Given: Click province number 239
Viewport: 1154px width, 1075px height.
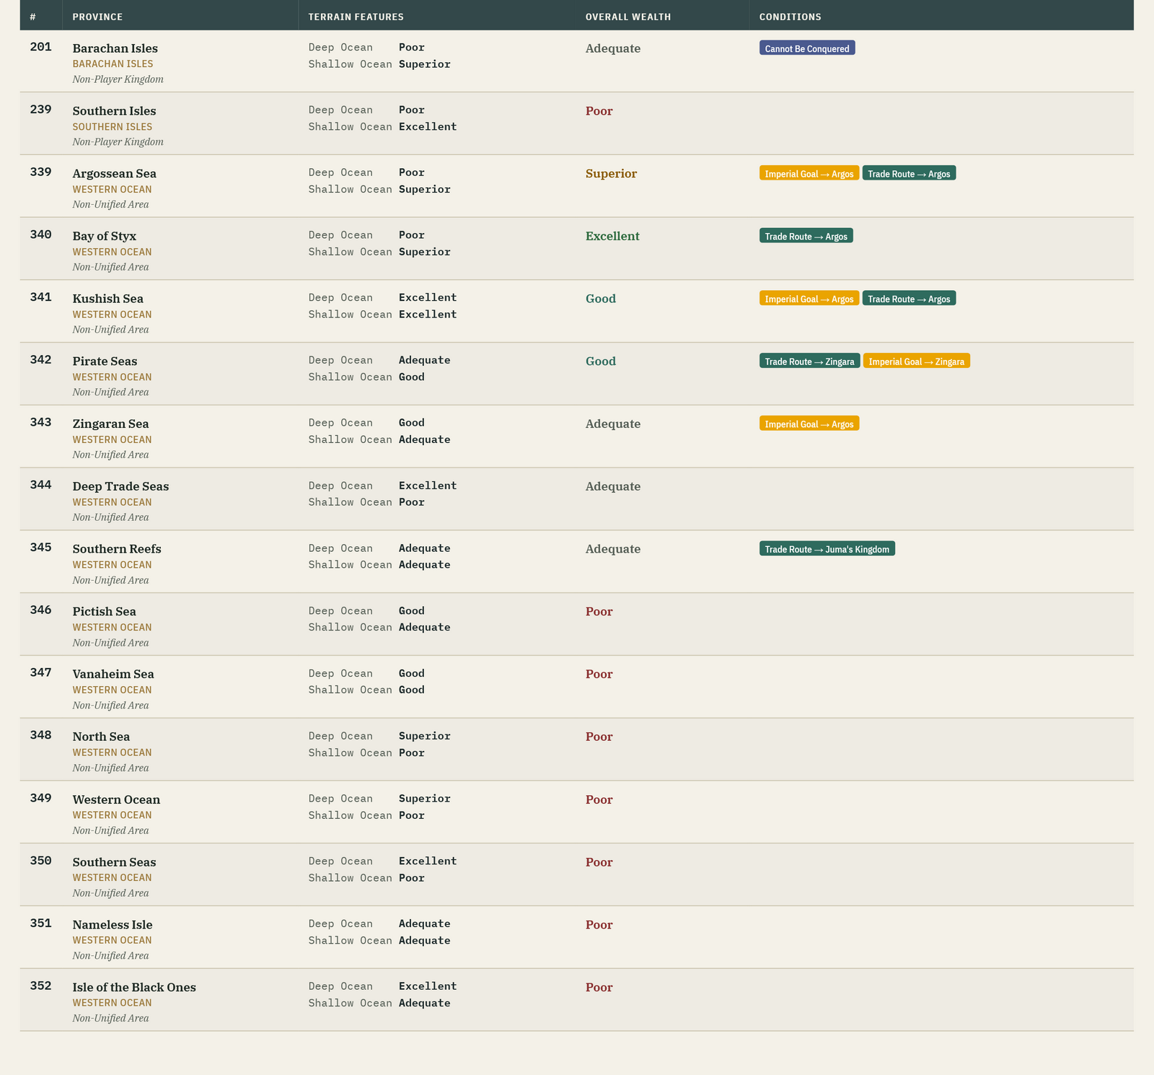Looking at the screenshot, I should pyautogui.click(x=41, y=110).
